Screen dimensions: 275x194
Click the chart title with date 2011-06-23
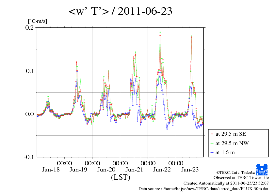[x=121, y=12]
